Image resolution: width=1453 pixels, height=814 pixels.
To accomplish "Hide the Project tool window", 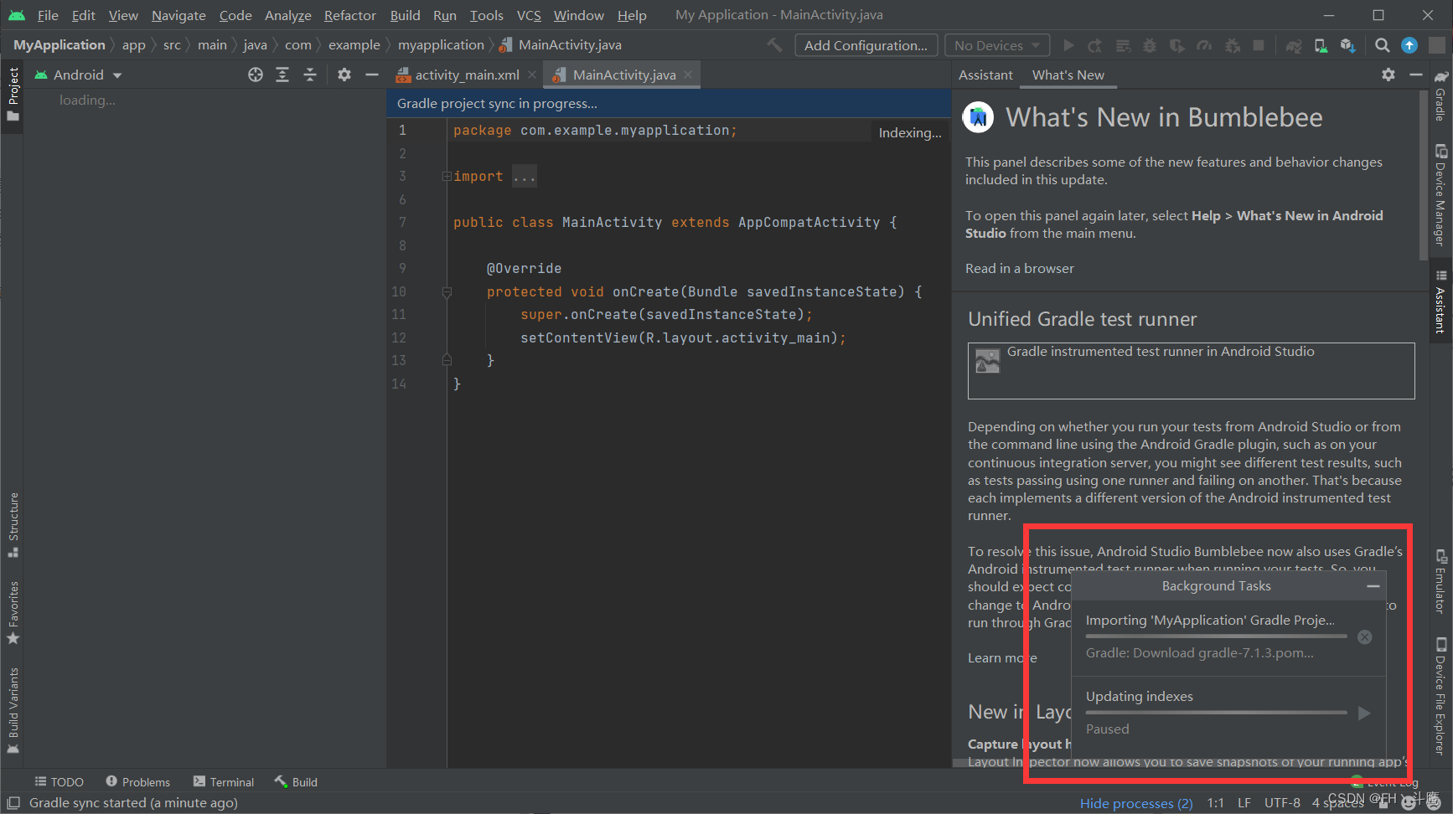I will click(x=372, y=75).
